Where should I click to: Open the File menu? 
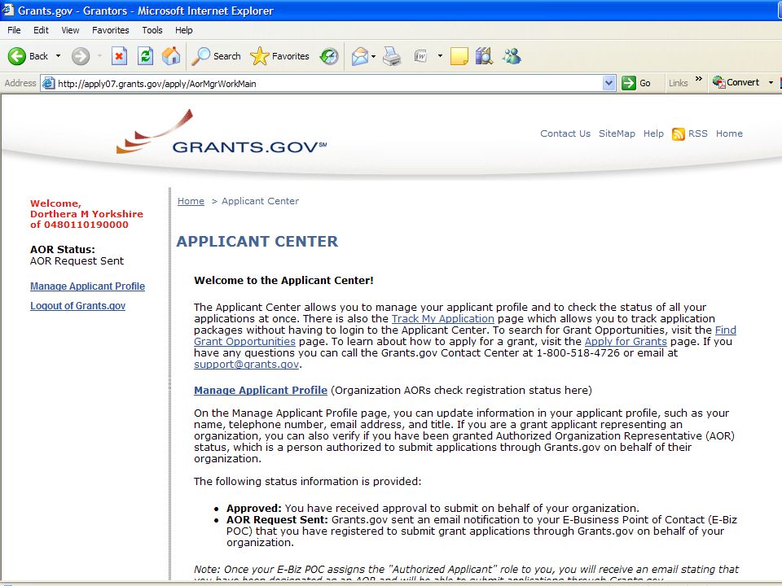click(14, 30)
